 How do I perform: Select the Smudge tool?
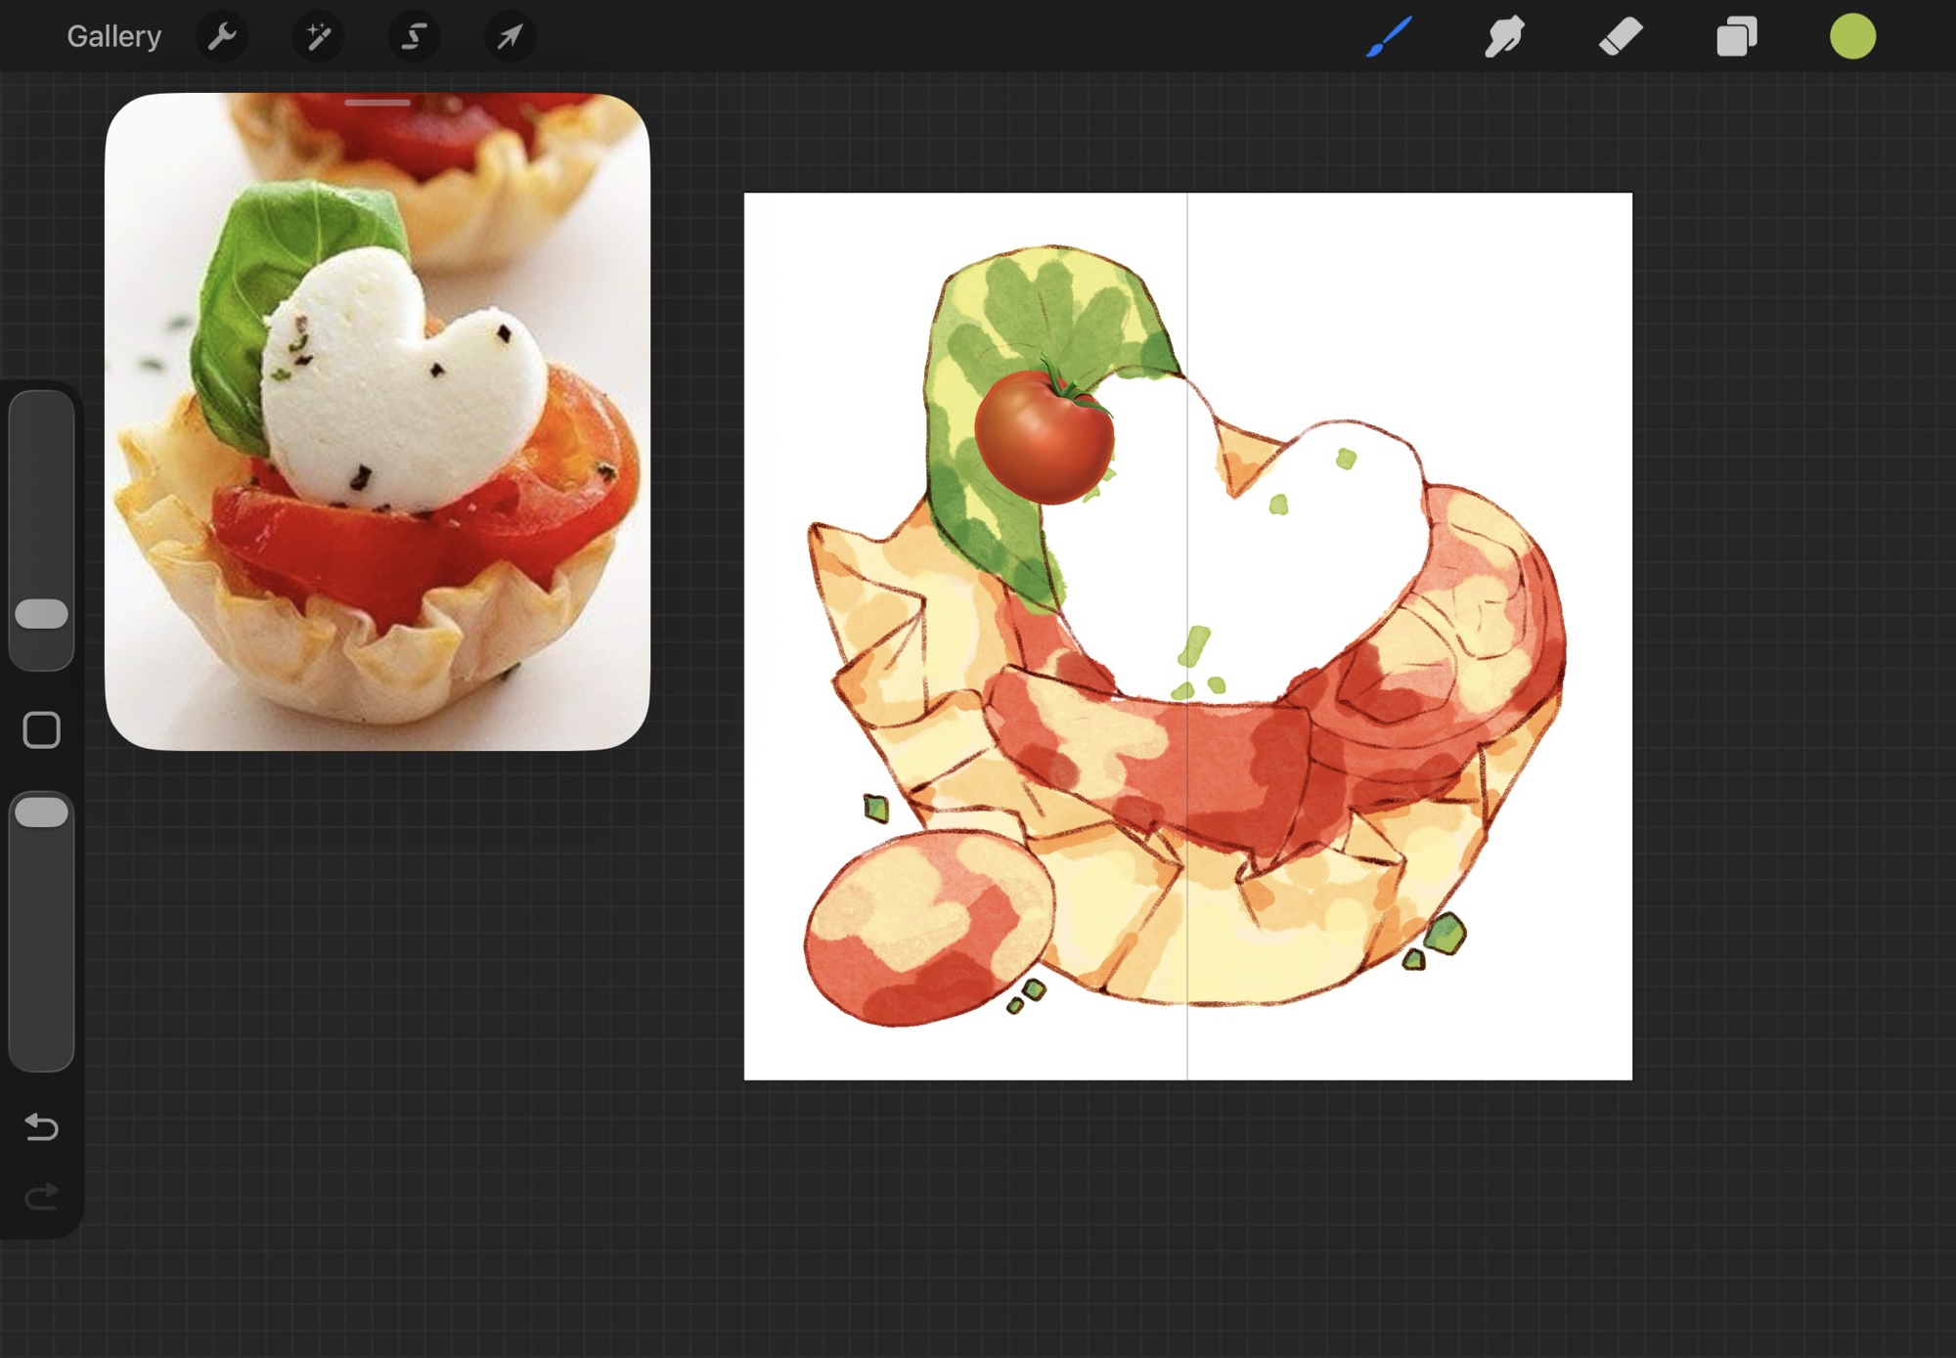tap(1504, 37)
